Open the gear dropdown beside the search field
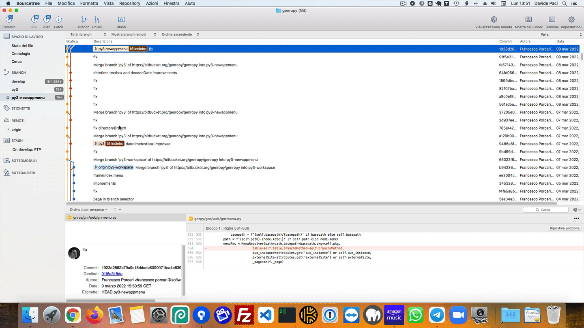584x328 pixels. [576, 210]
